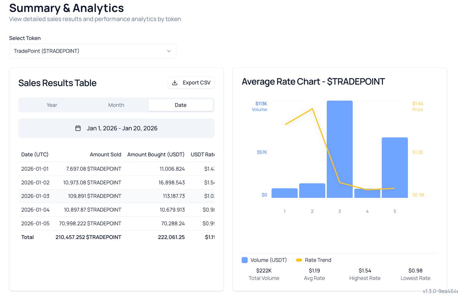Screen dimensions: 458x296
Task: Open the TradePoint ($TRADEPOINT) token dropdown
Action: 93,51
